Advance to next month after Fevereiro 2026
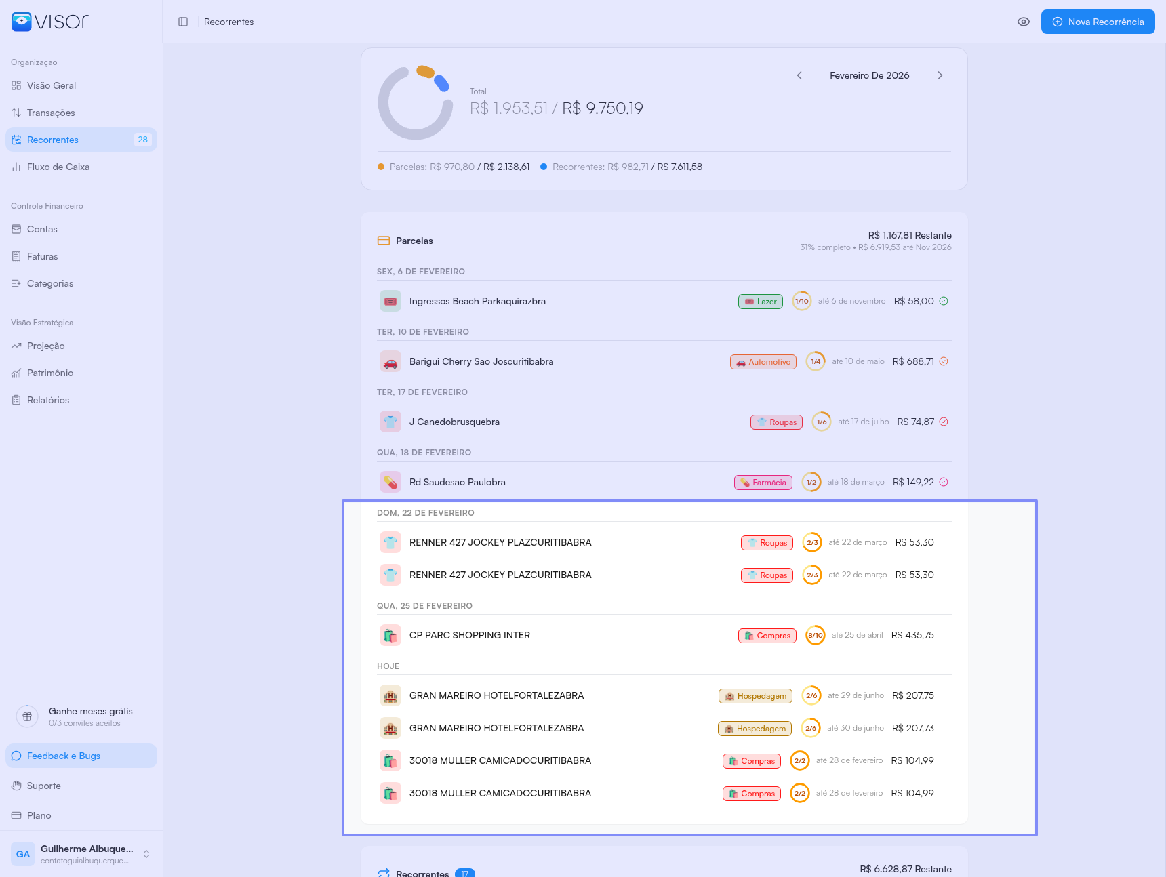Screen dimensions: 1166x877 940,75
